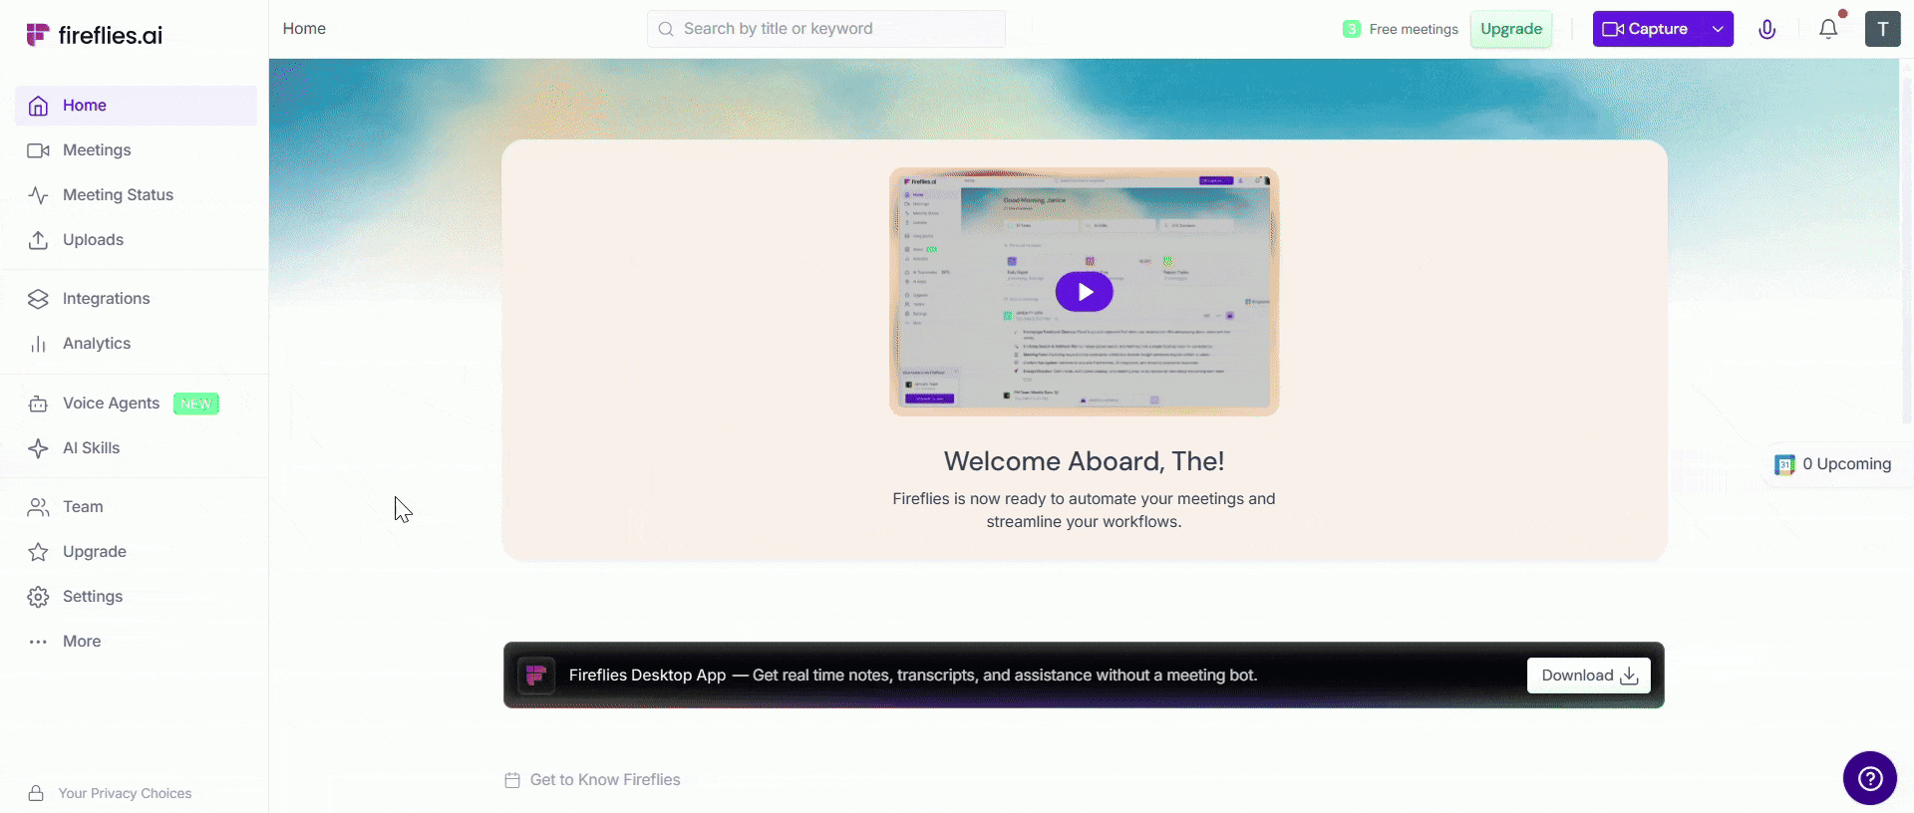1914x813 pixels.
Task: Open Settings in the sidebar
Action: pyautogui.click(x=136, y=597)
